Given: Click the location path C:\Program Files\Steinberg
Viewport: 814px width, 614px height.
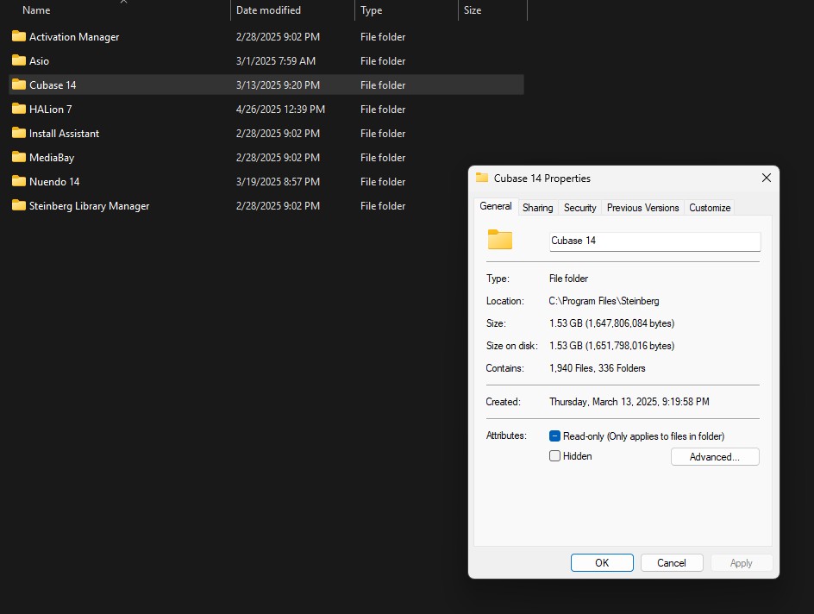Looking at the screenshot, I should pos(604,301).
